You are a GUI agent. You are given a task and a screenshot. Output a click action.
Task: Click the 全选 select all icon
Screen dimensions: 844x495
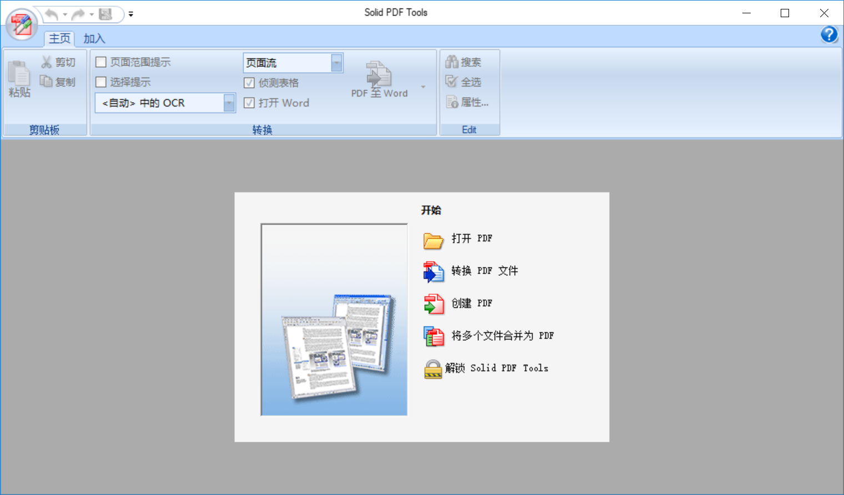coord(452,82)
